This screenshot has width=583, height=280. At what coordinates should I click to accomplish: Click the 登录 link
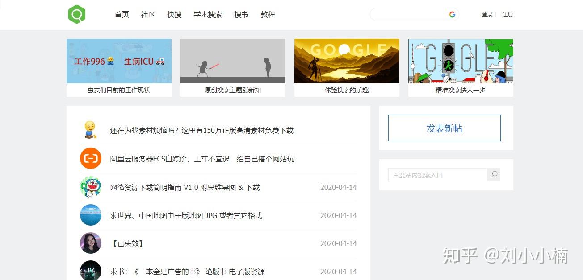click(x=487, y=15)
